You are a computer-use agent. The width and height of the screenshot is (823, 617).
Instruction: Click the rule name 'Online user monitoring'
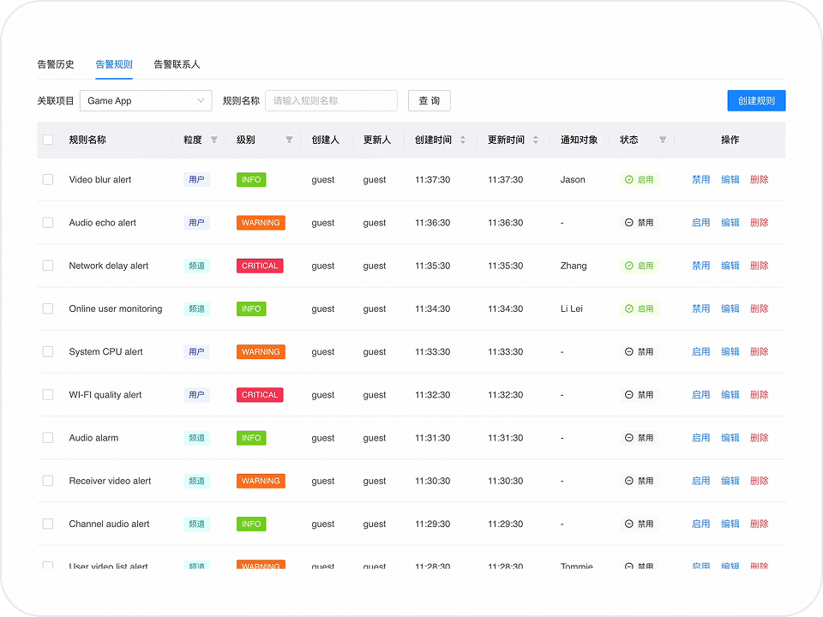point(116,308)
